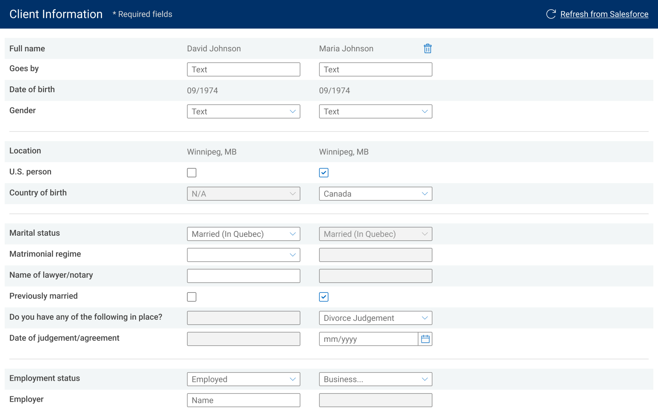
Task: Click David's Employer Name field
Action: [243, 400]
